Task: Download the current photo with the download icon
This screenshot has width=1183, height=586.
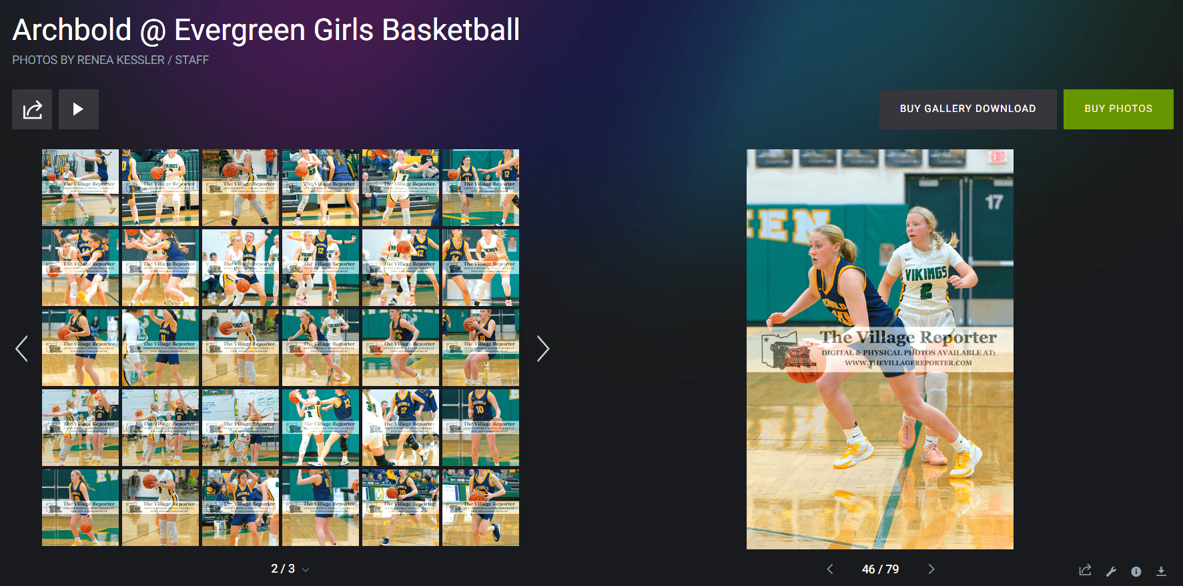Action: tap(1161, 571)
